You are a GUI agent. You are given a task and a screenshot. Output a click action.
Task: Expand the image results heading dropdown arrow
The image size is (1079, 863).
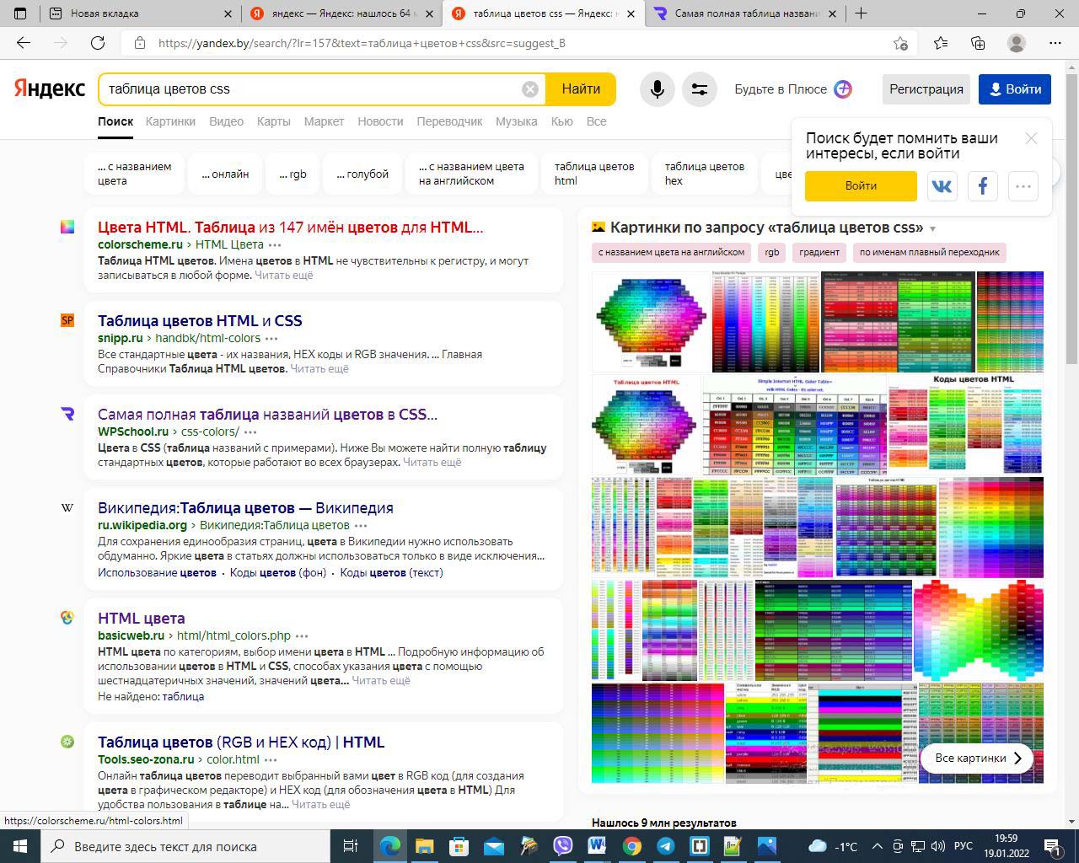932,229
